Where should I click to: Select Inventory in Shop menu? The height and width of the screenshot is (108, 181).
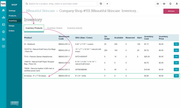tap(15, 21)
